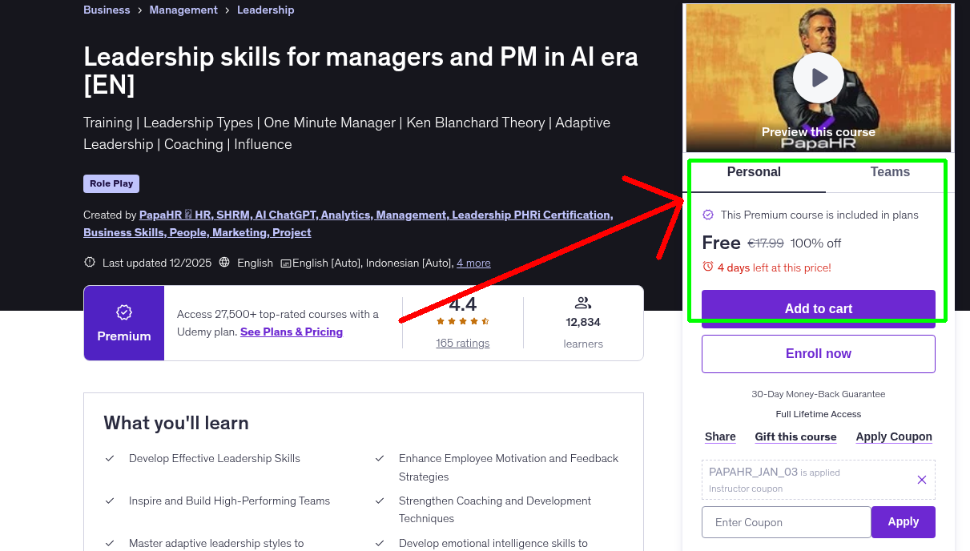Click the Enter Coupon input field
Viewport: 970px width, 551px height.
(786, 521)
